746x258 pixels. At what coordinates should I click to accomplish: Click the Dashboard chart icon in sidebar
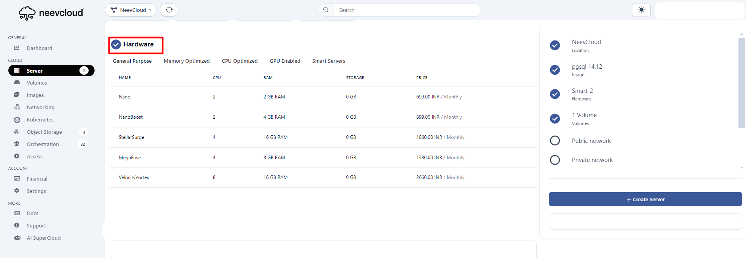(17, 48)
